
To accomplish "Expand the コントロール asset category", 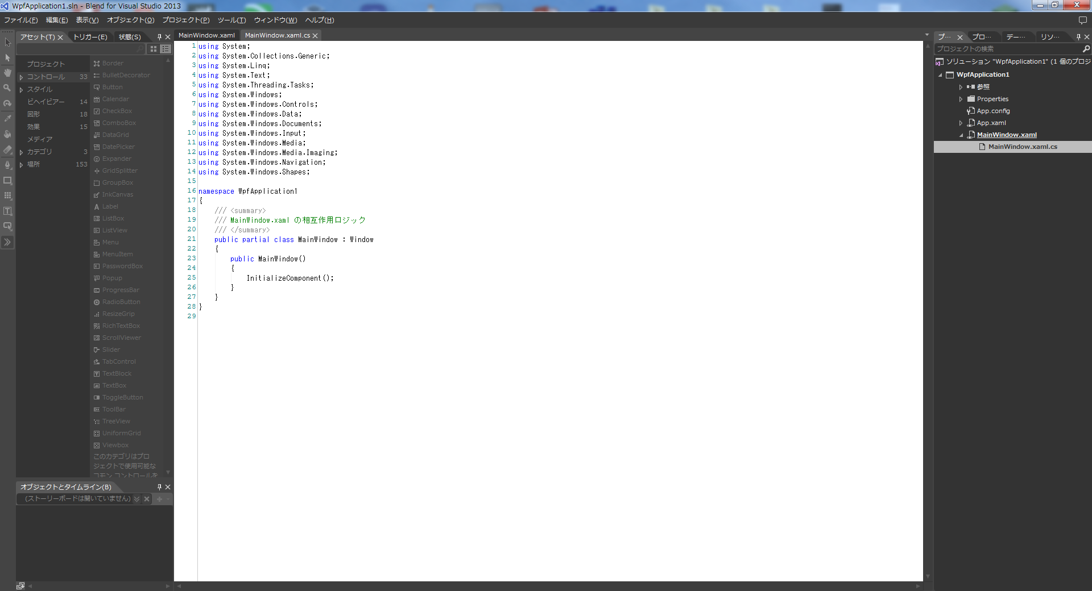I will 22,77.
